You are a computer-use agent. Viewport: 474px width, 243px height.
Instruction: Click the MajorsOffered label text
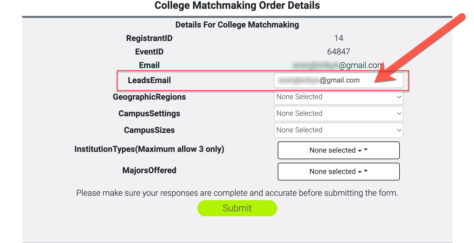click(x=149, y=170)
